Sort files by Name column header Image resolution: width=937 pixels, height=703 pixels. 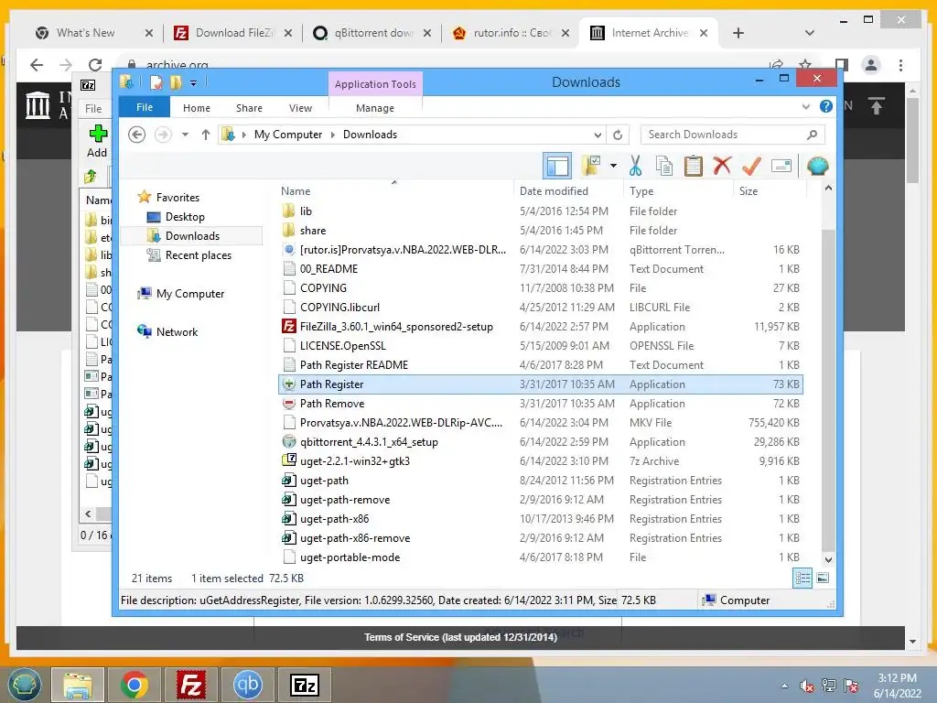pyautogui.click(x=296, y=191)
